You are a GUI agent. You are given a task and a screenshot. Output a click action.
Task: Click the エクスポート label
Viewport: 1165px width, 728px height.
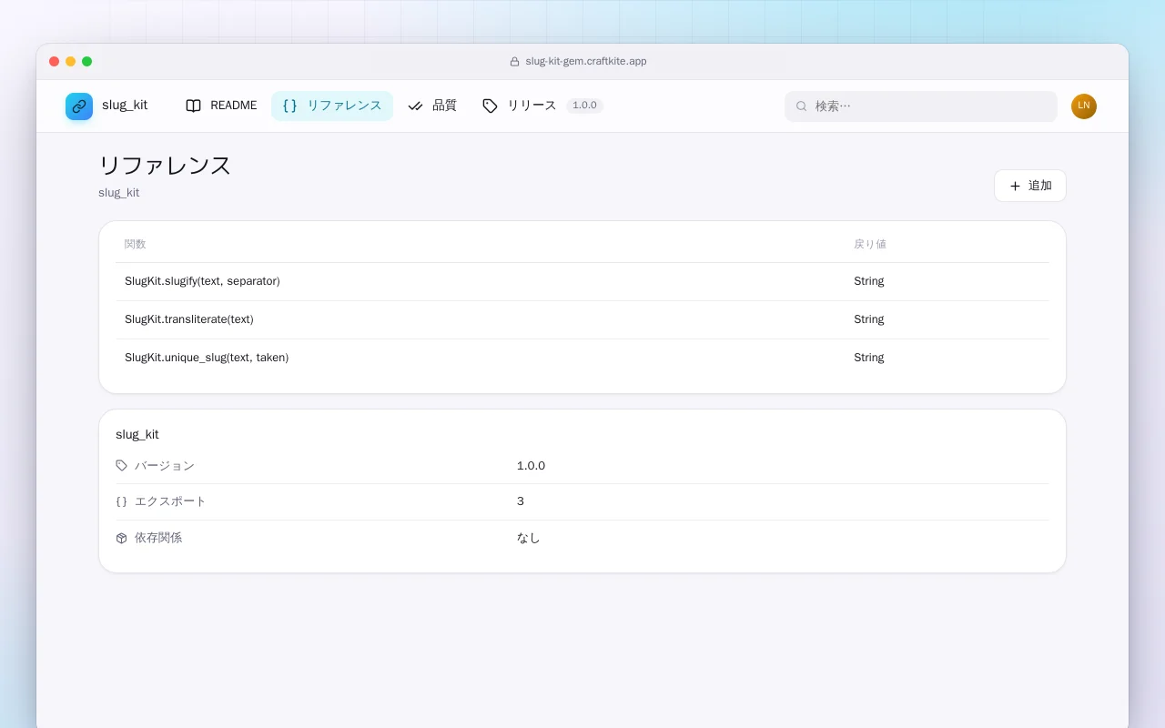(170, 501)
